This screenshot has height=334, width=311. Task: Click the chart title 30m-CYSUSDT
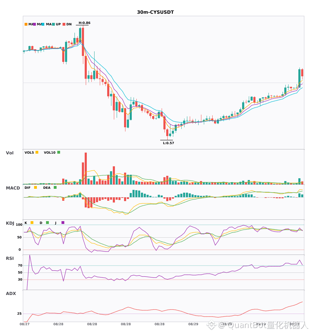pos(155,12)
